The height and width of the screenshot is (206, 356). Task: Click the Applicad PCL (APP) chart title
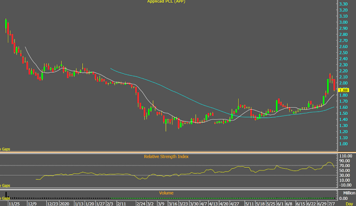point(166,2)
